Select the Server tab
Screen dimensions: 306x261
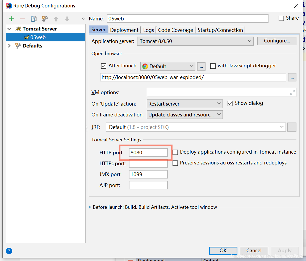click(x=98, y=30)
